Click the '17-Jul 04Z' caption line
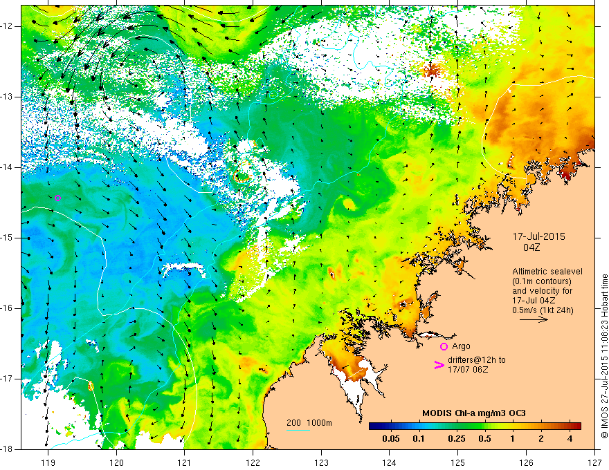609x470 pixels. 534,301
